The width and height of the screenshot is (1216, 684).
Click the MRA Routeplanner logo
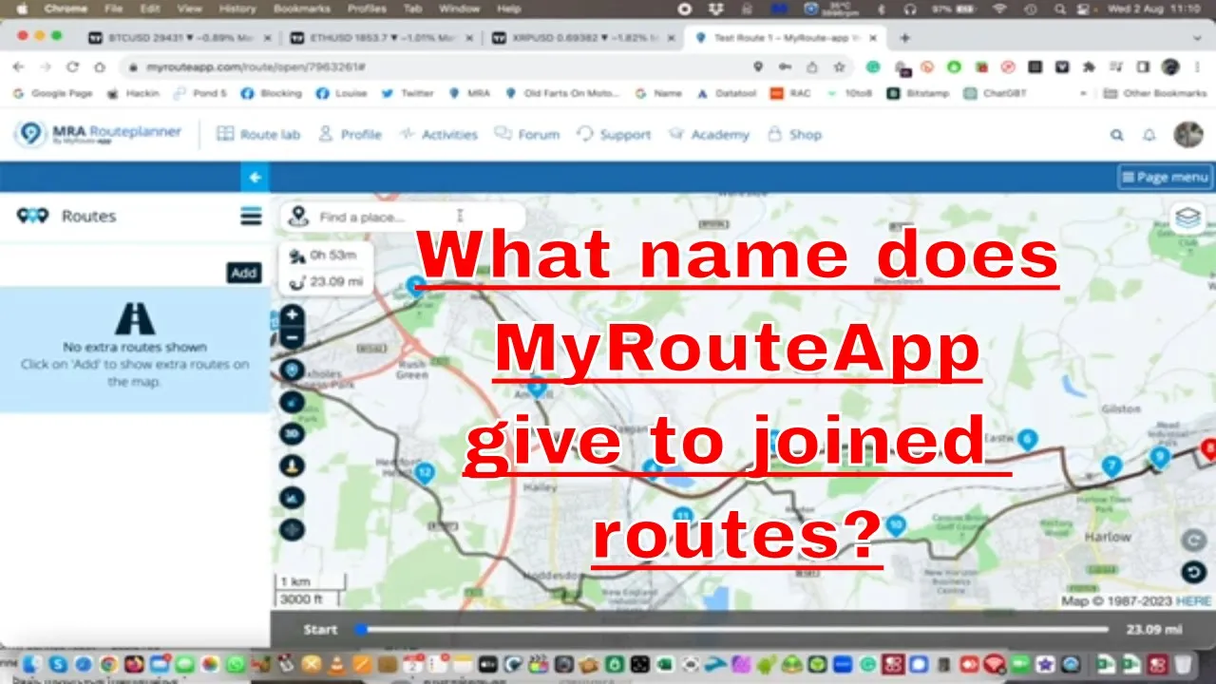(x=99, y=134)
